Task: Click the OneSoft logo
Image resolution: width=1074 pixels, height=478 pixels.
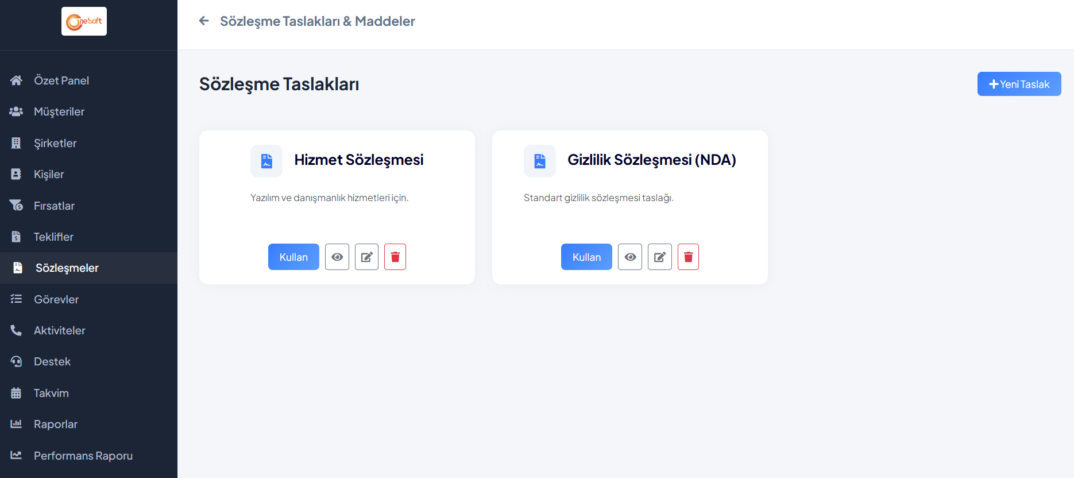Action: (x=84, y=21)
